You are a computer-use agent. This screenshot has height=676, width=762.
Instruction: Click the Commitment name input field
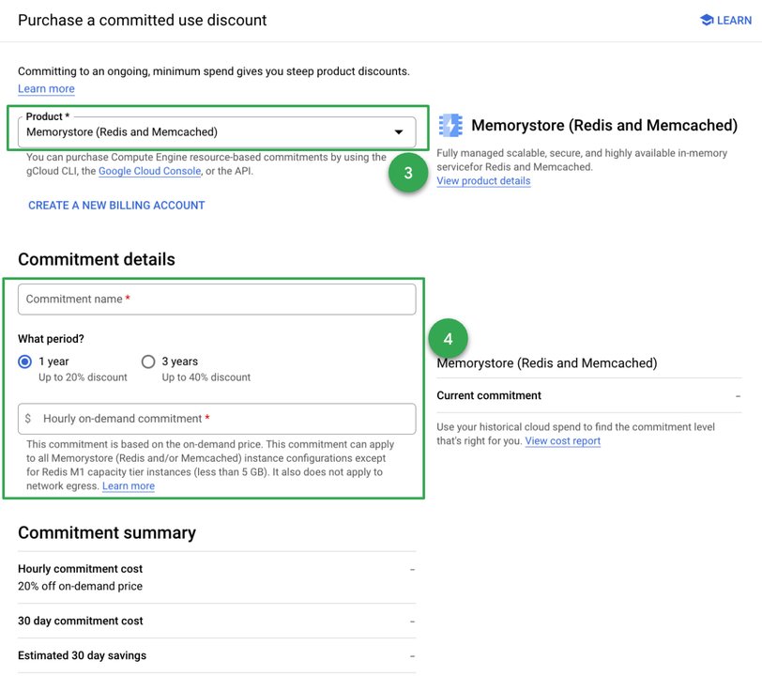point(216,299)
